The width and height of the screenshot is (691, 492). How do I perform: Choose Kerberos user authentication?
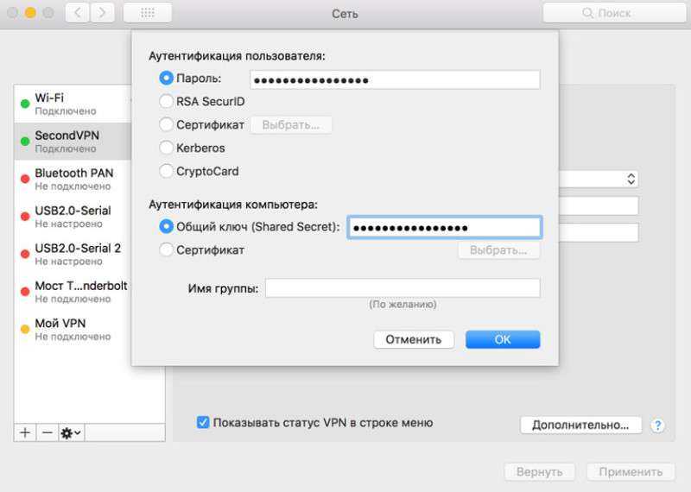point(166,148)
